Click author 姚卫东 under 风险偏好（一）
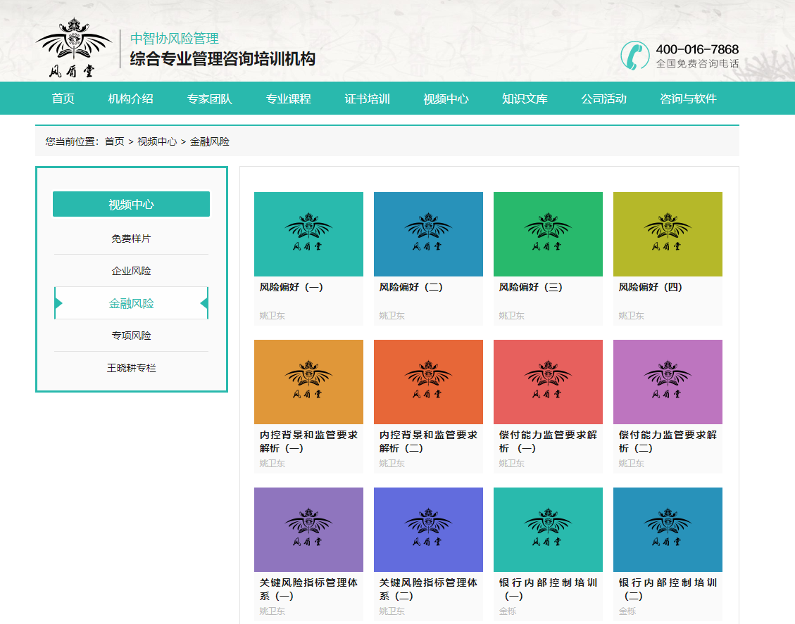This screenshot has width=795, height=624. pos(273,316)
